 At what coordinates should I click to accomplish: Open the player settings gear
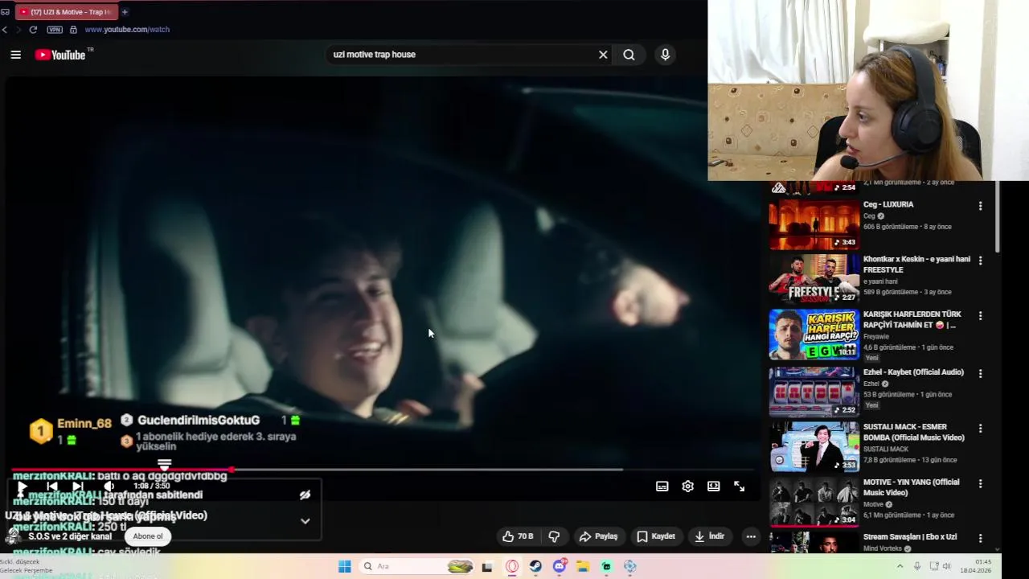tap(688, 487)
